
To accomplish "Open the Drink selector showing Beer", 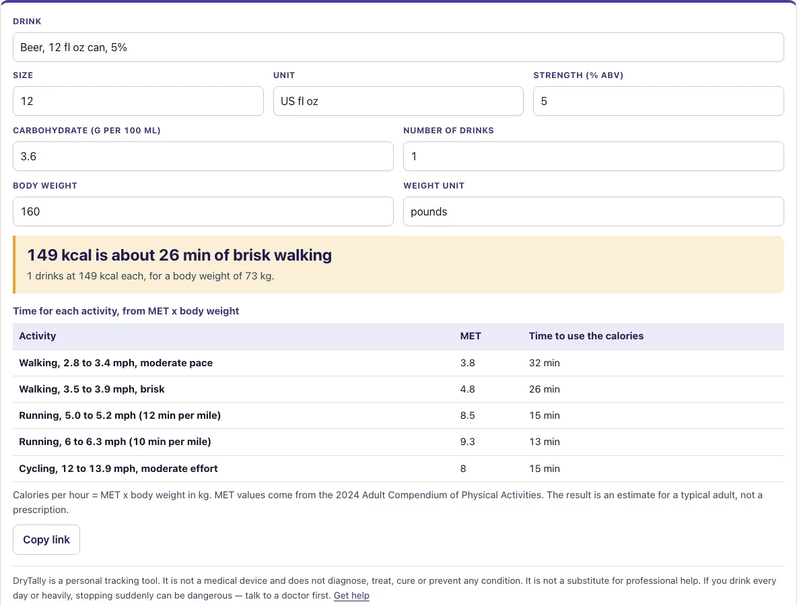I will 398,47.
